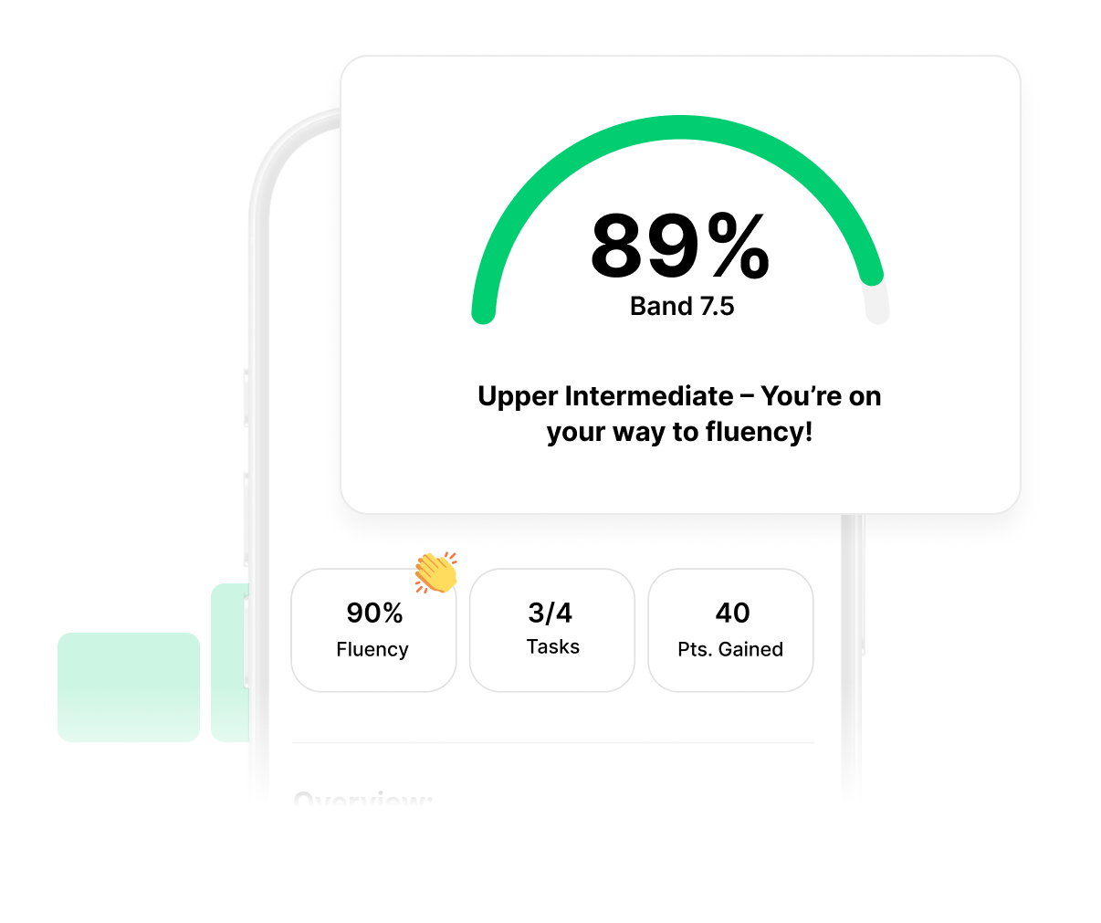The width and height of the screenshot is (1101, 923).
Task: Click the clapping hands emoji
Action: [435, 572]
